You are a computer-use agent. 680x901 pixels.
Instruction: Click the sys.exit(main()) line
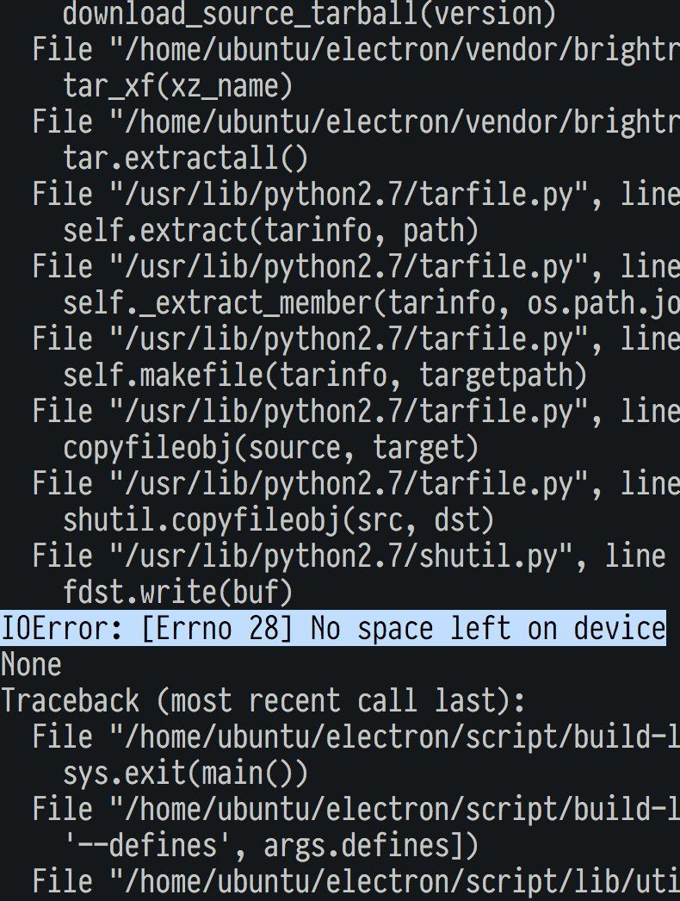(185, 774)
